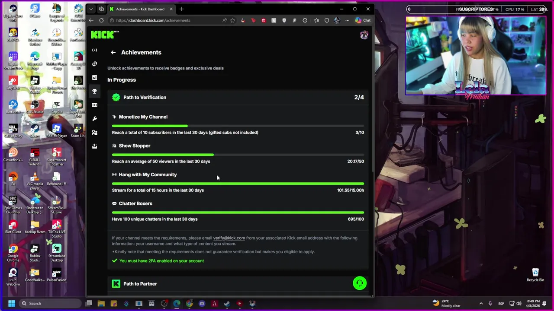Image resolution: width=554 pixels, height=311 pixels.
Task: Click the verify@kick.com email link
Action: (229, 238)
